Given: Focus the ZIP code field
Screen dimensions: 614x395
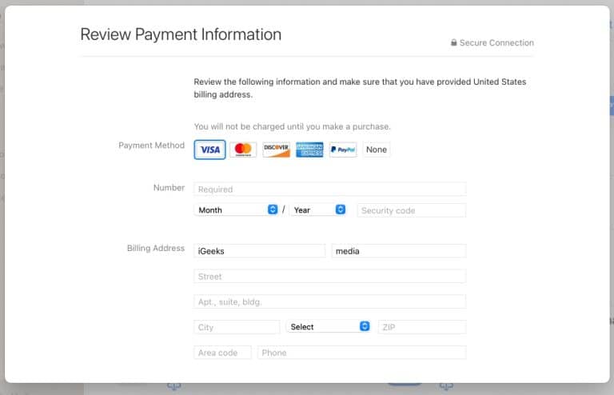Looking at the screenshot, I should coord(421,327).
